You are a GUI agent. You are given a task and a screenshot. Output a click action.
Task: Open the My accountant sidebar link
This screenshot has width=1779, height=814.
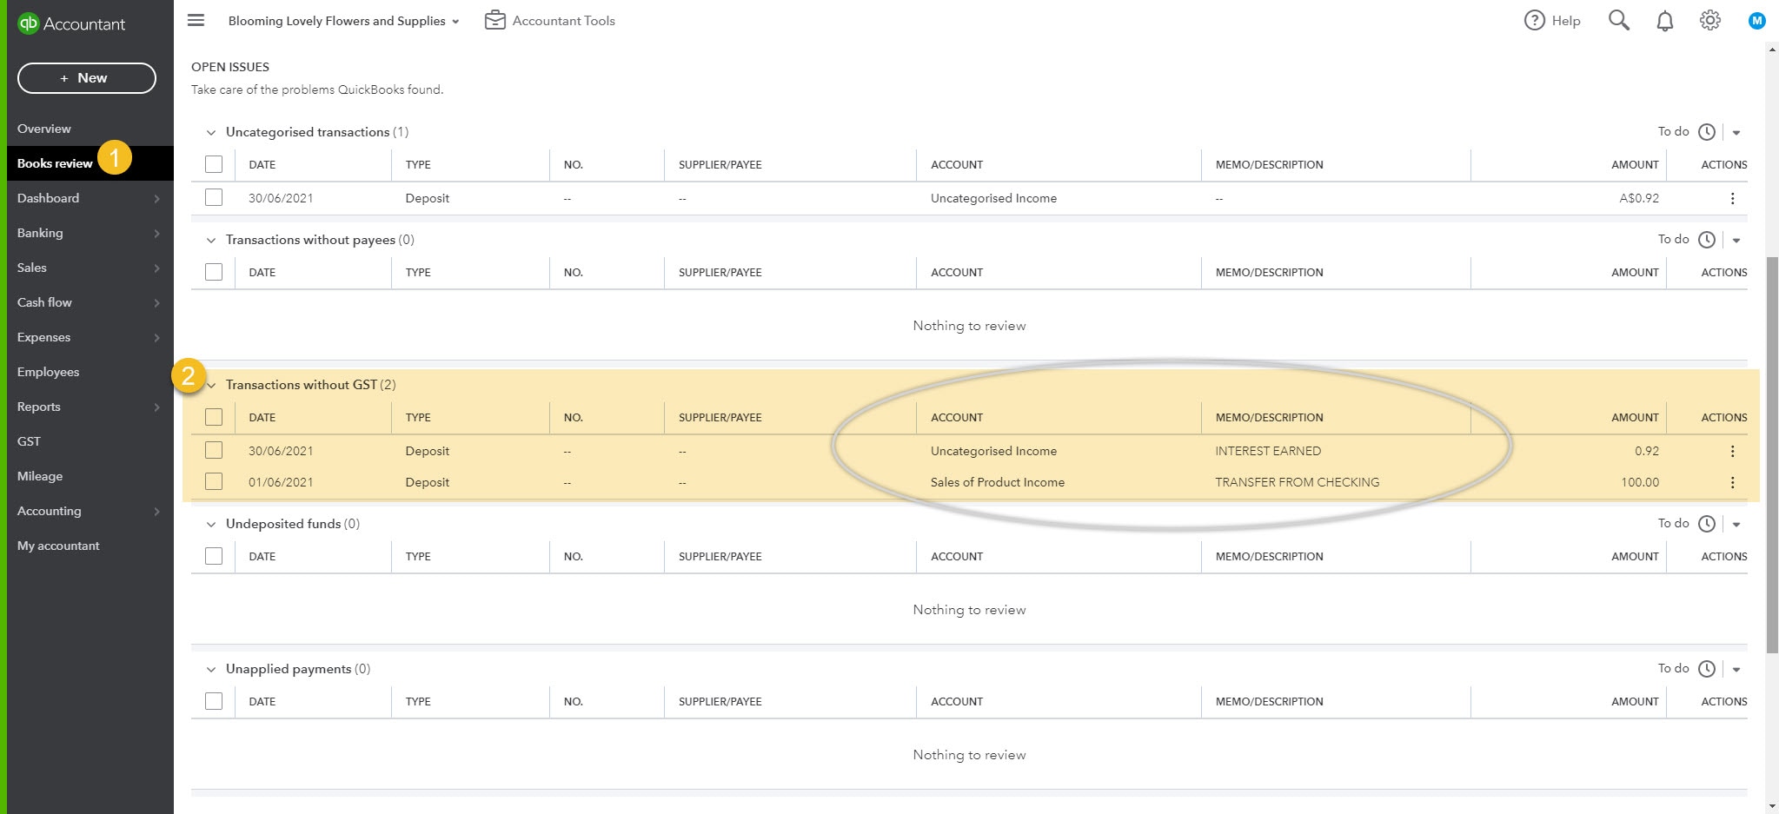point(58,546)
